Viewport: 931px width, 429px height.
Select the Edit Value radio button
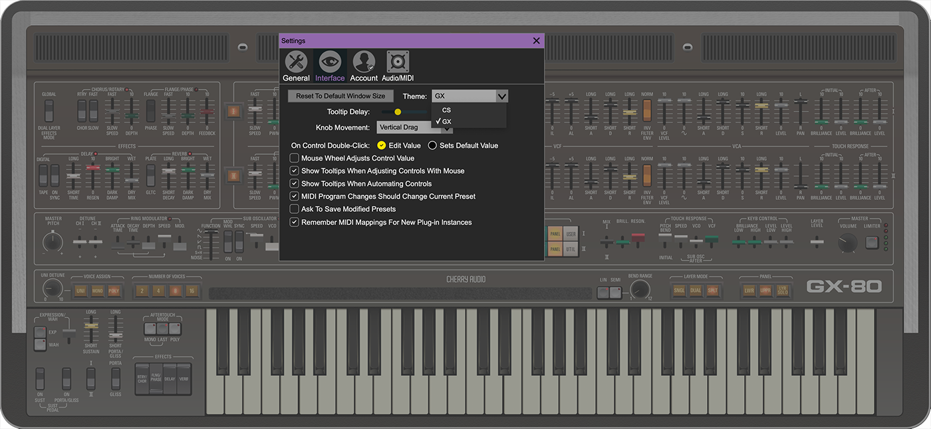382,145
